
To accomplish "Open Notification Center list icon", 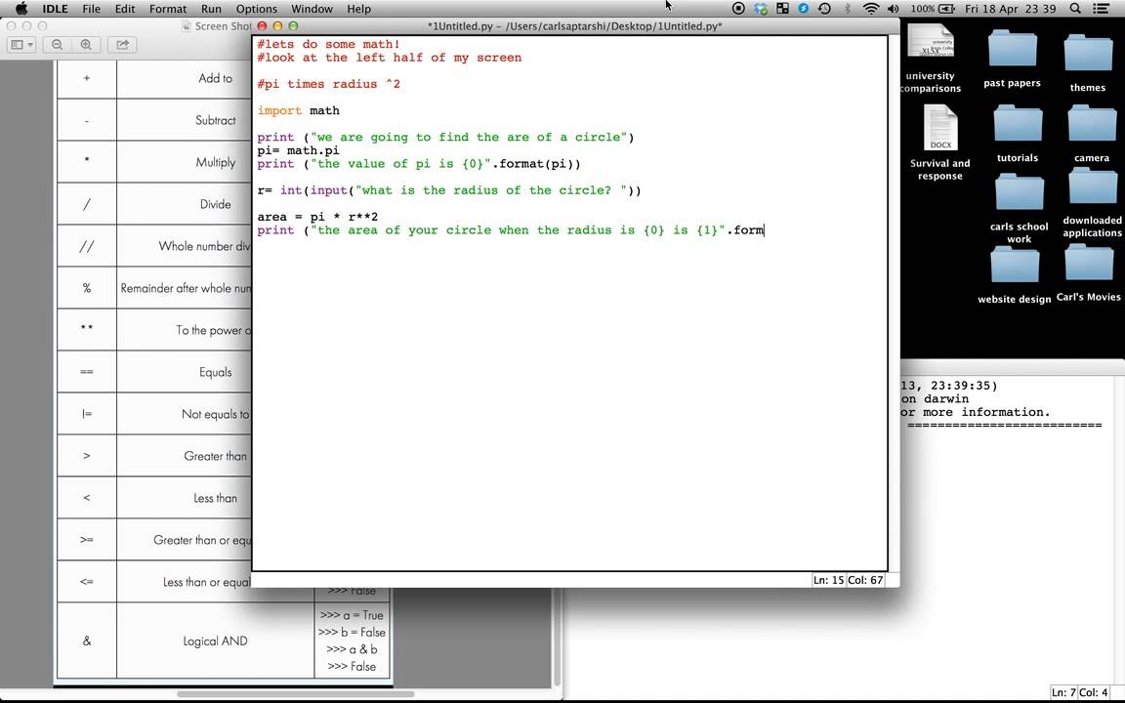I will (1101, 9).
